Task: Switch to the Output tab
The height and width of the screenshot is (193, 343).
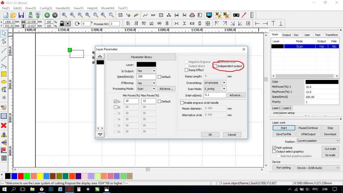Action: click(x=287, y=35)
